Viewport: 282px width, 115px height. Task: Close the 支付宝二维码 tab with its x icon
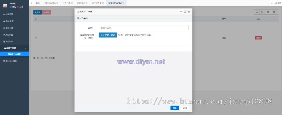click(57, 3)
